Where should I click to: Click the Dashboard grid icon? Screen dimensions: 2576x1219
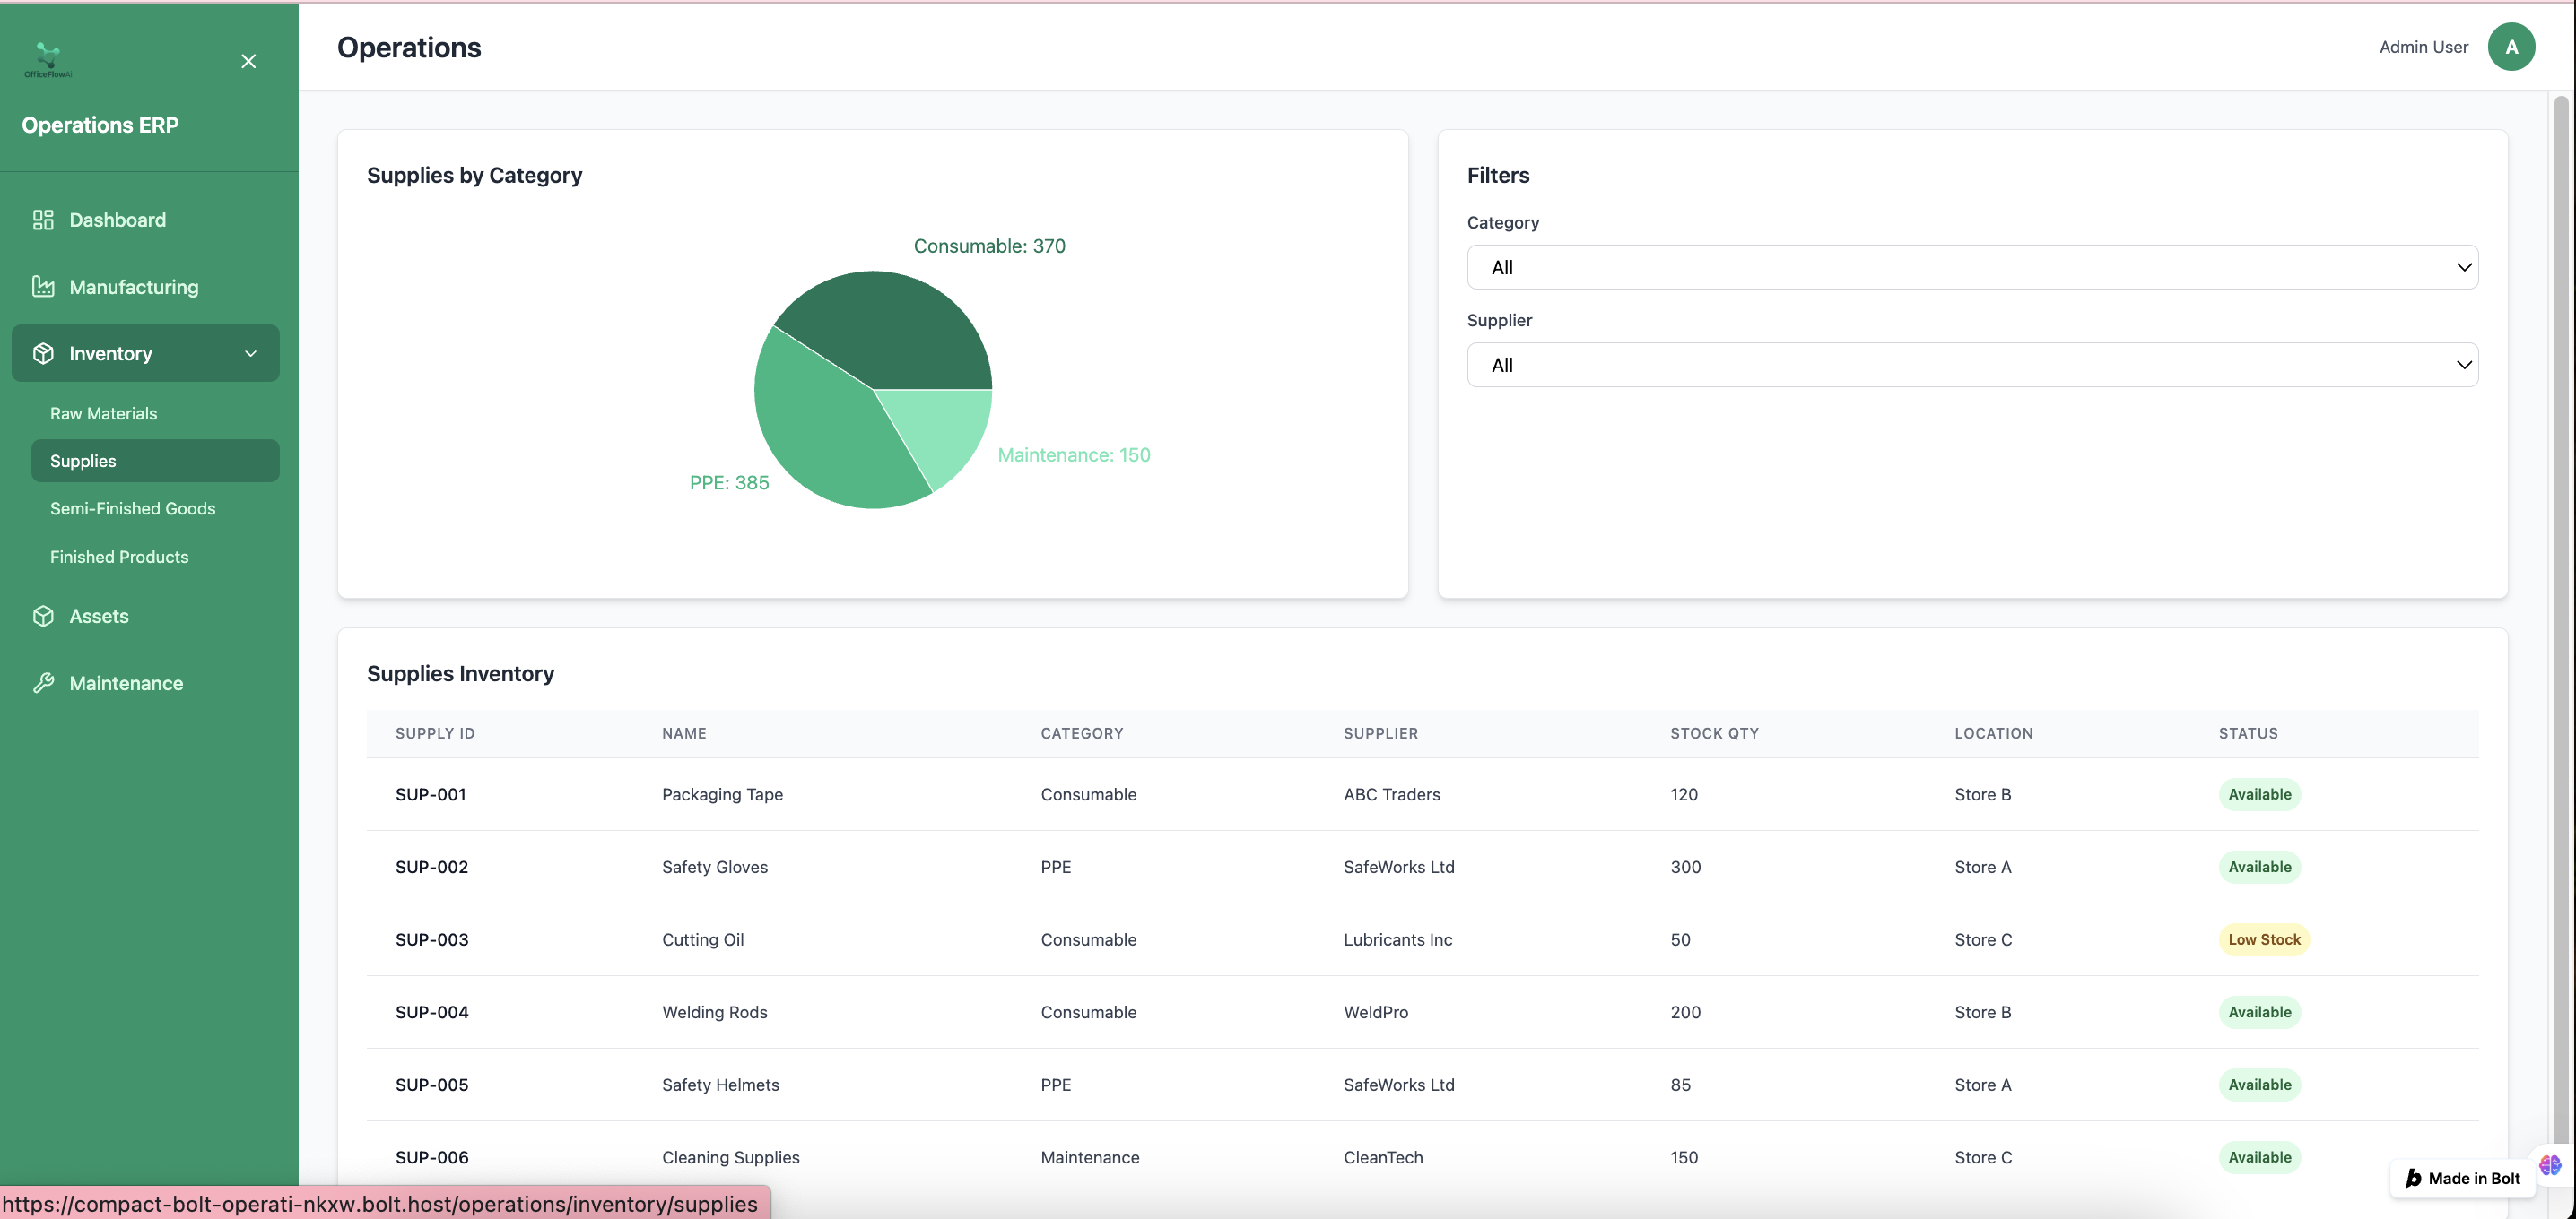point(43,220)
